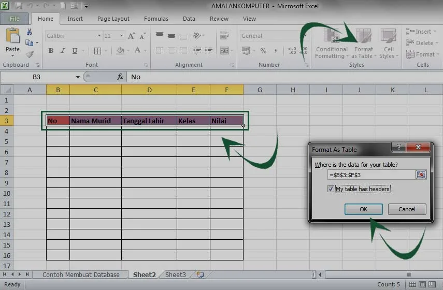Screen dimensions: 443x290
Task: Click Decrease Indent icon
Action: [197, 51]
